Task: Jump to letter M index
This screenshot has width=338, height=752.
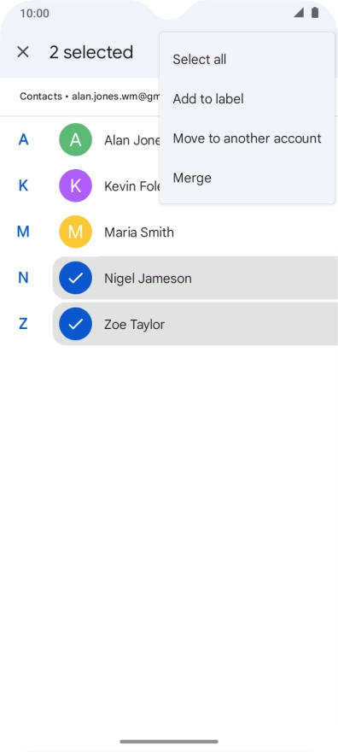Action: pos(23,232)
